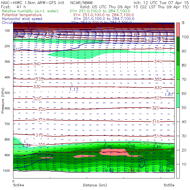Select the blue "Horizontal wind speed" legend label

click(22, 19)
